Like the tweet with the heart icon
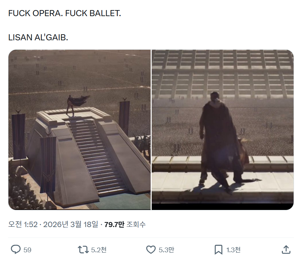The width and height of the screenshot is (302, 262). [151, 250]
